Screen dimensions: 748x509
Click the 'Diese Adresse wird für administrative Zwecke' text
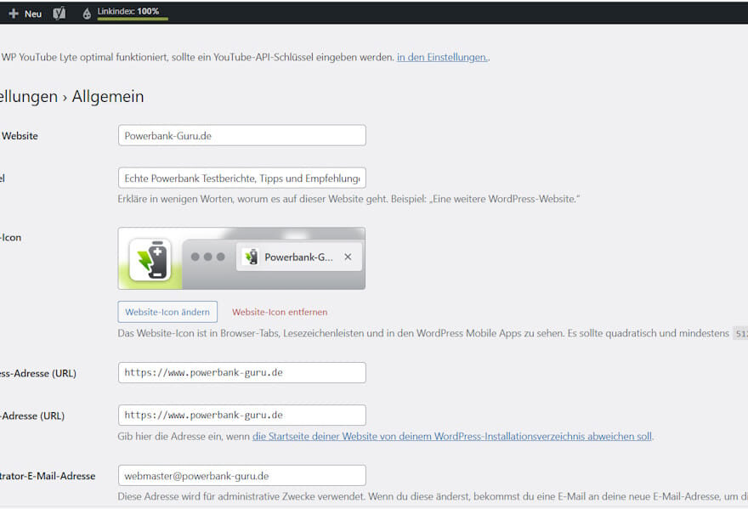point(432,496)
